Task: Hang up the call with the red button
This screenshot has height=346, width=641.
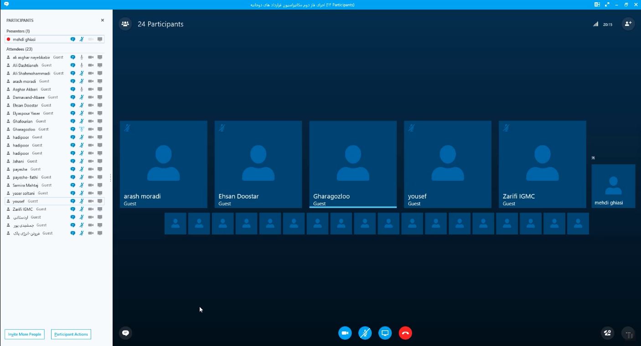Action: point(405,333)
